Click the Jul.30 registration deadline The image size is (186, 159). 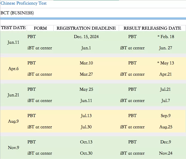pyautogui.click(x=86, y=127)
